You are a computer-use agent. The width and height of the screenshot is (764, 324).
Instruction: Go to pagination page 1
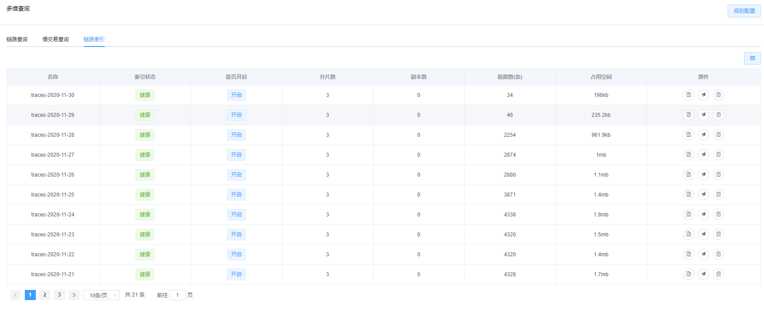pos(30,295)
